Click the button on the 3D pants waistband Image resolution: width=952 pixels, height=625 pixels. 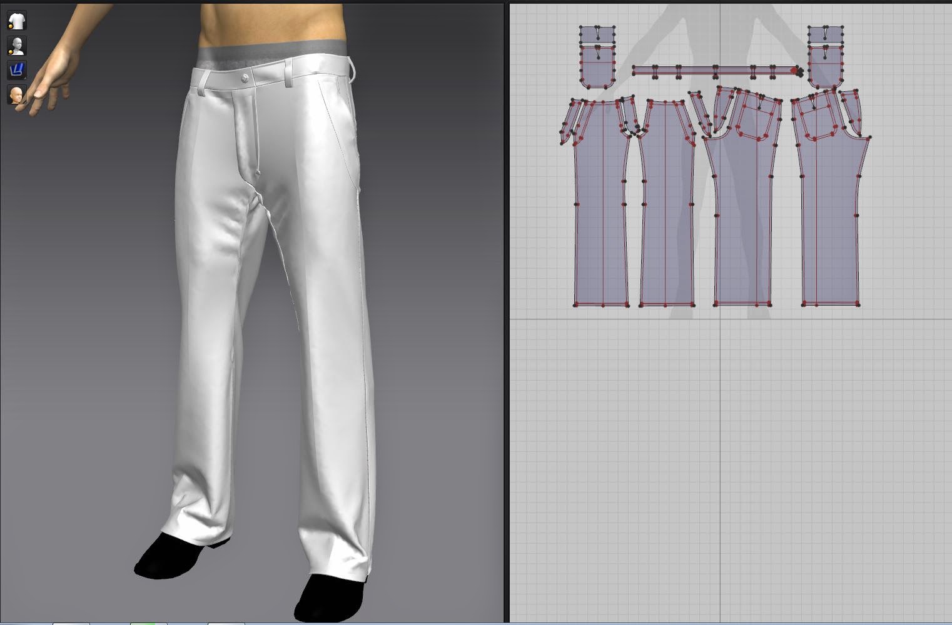click(x=243, y=77)
